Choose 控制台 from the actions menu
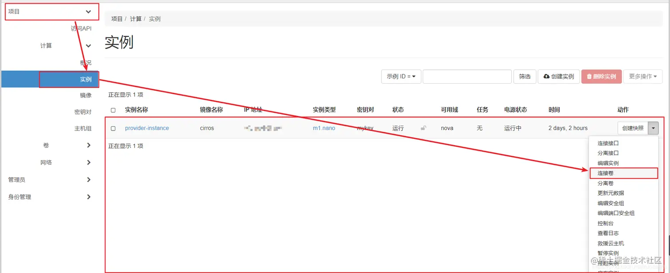This screenshot has width=670, height=273. pyautogui.click(x=605, y=223)
